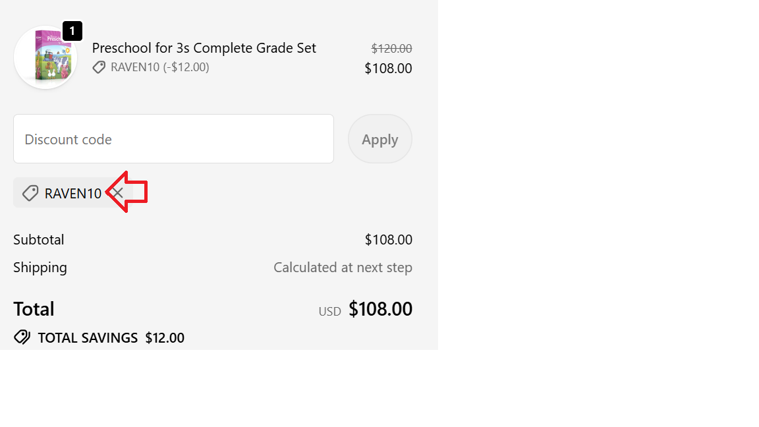759x427 pixels.
Task: Click the Subtotal amount of $108.00
Action: pos(388,239)
